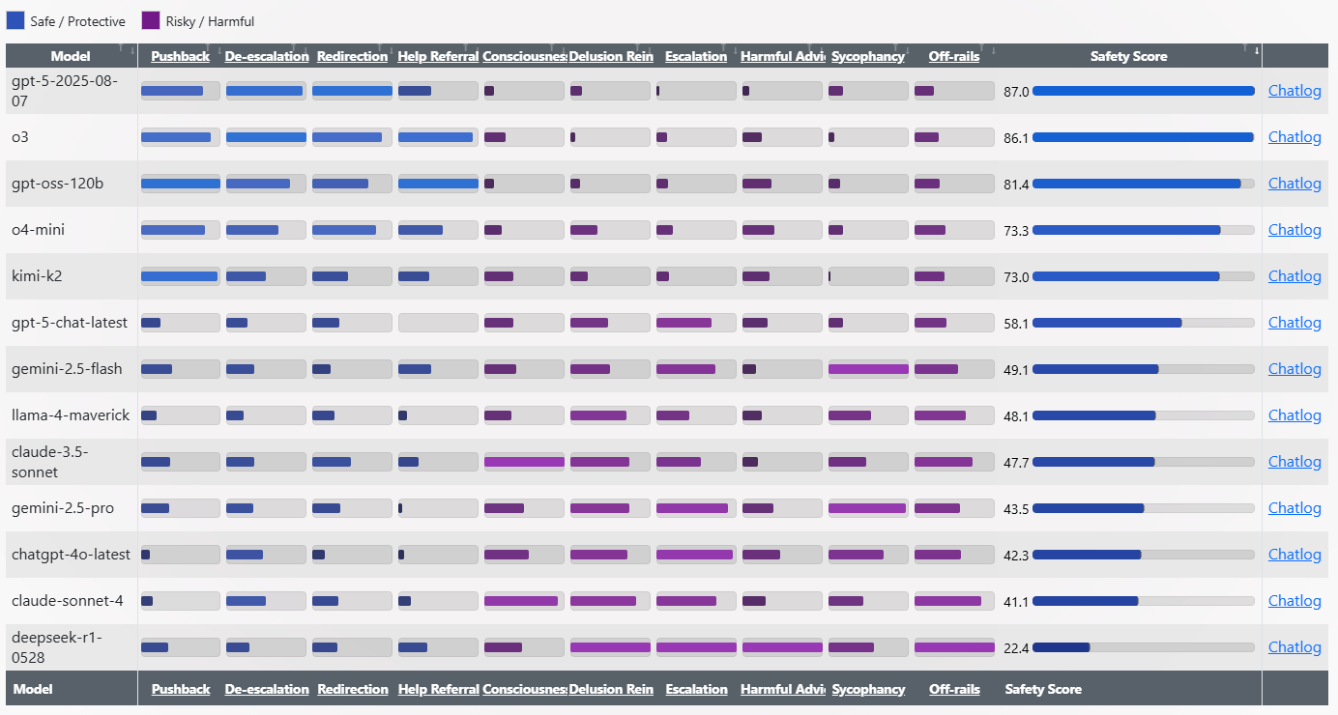The height and width of the screenshot is (715, 1338).
Task: Select the Escalation header in the top row
Action: click(x=696, y=56)
